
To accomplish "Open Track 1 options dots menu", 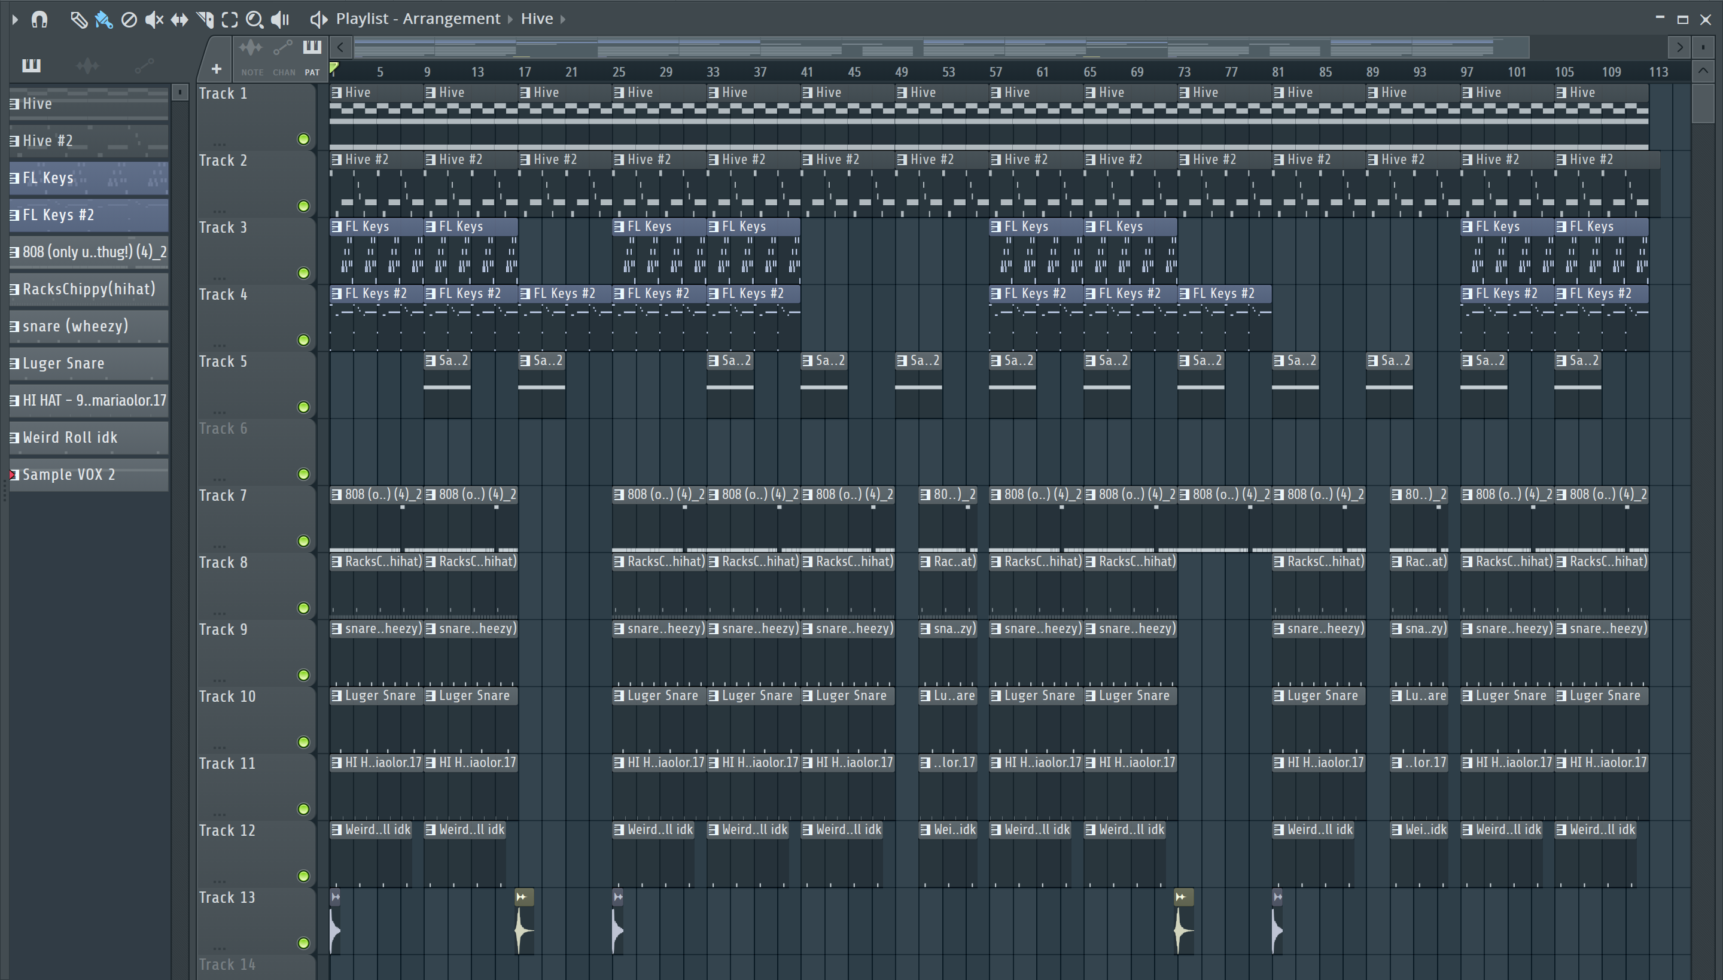I will 220,144.
